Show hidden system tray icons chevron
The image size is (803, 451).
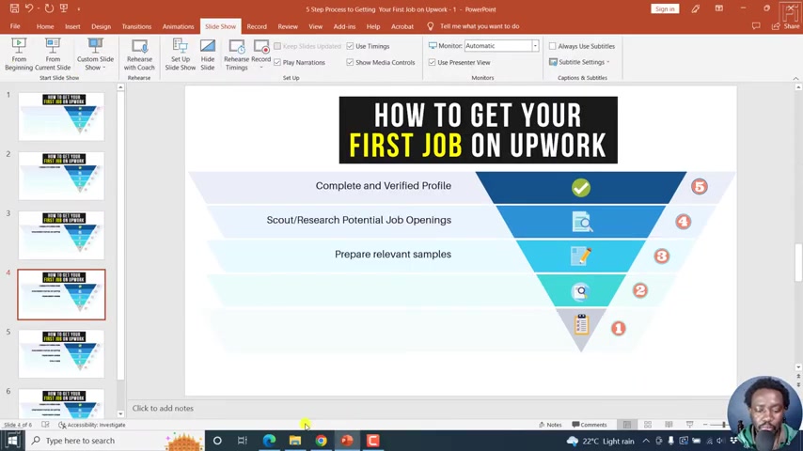646,441
